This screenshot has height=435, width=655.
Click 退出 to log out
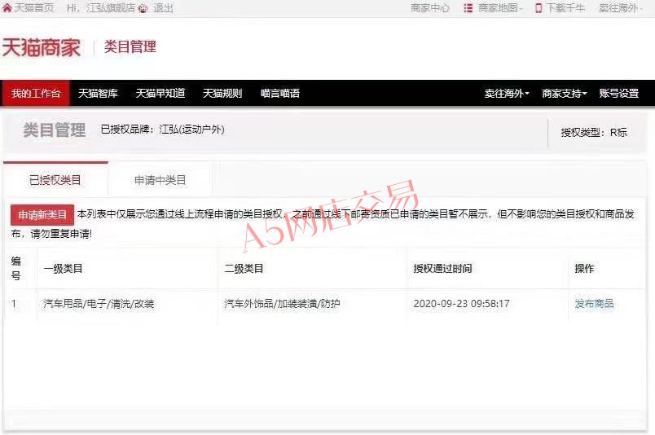(x=163, y=8)
